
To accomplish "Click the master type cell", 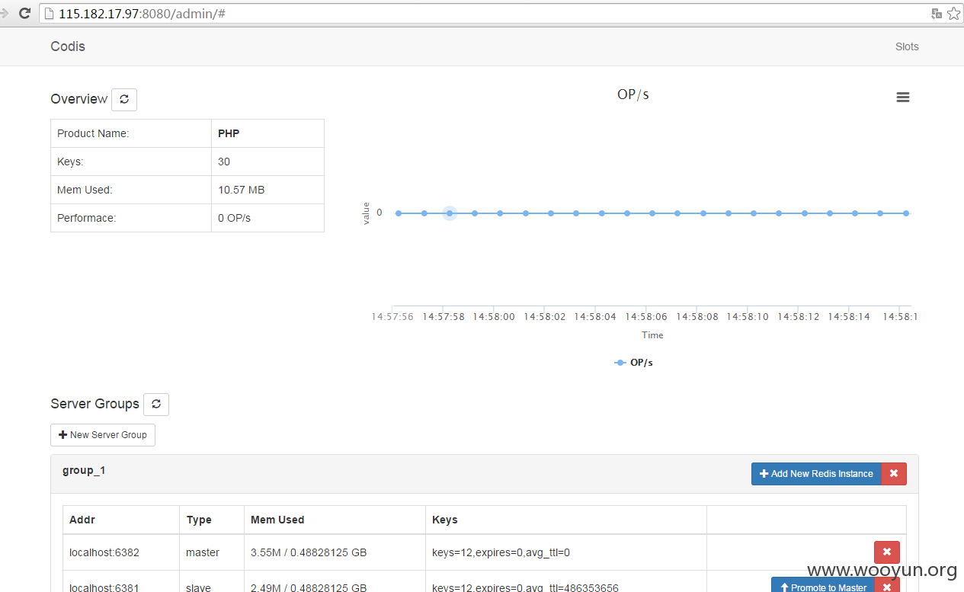I will [212, 552].
